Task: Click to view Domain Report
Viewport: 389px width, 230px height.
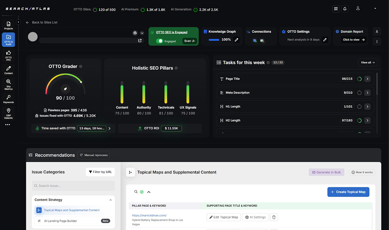Action: (354, 40)
